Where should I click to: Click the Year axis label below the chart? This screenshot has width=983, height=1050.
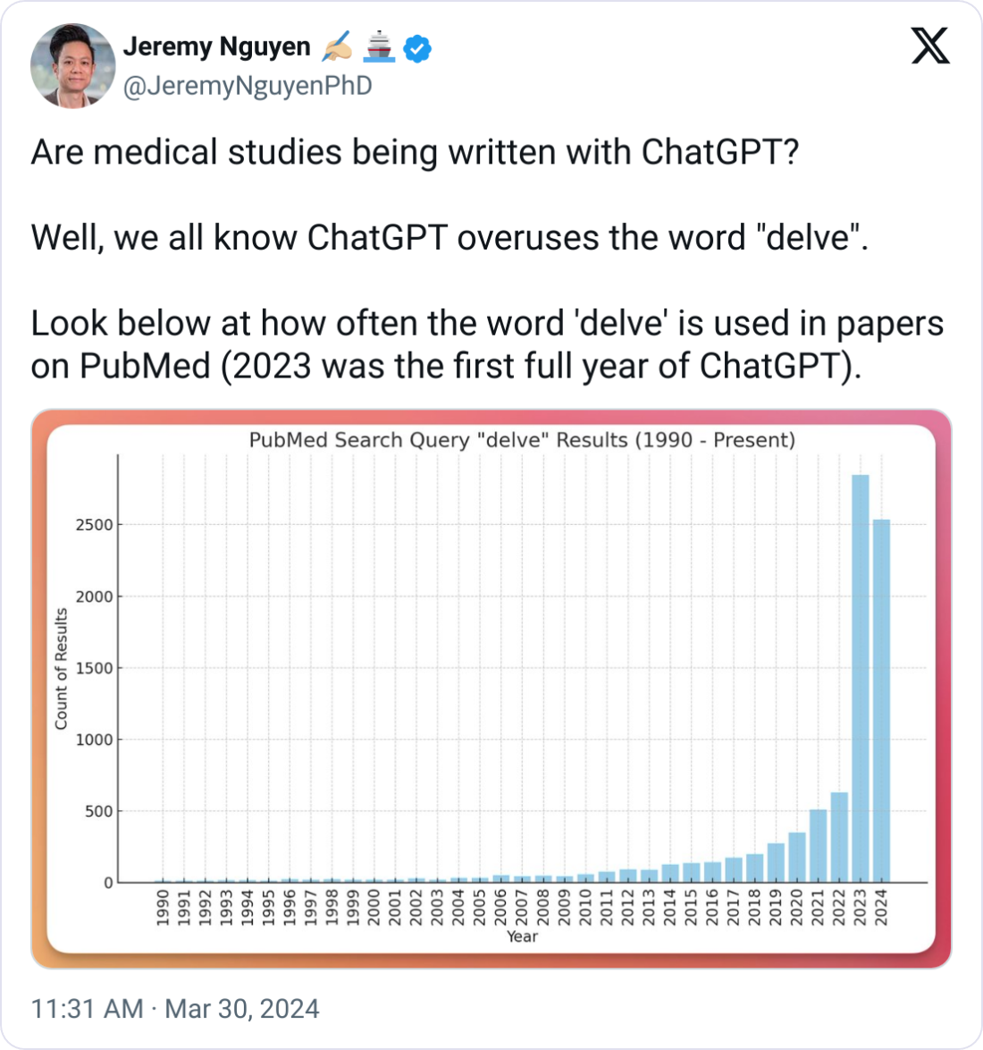point(522,936)
